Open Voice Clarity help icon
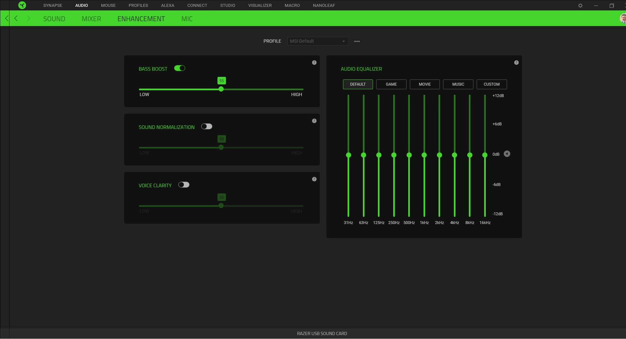 point(314,179)
